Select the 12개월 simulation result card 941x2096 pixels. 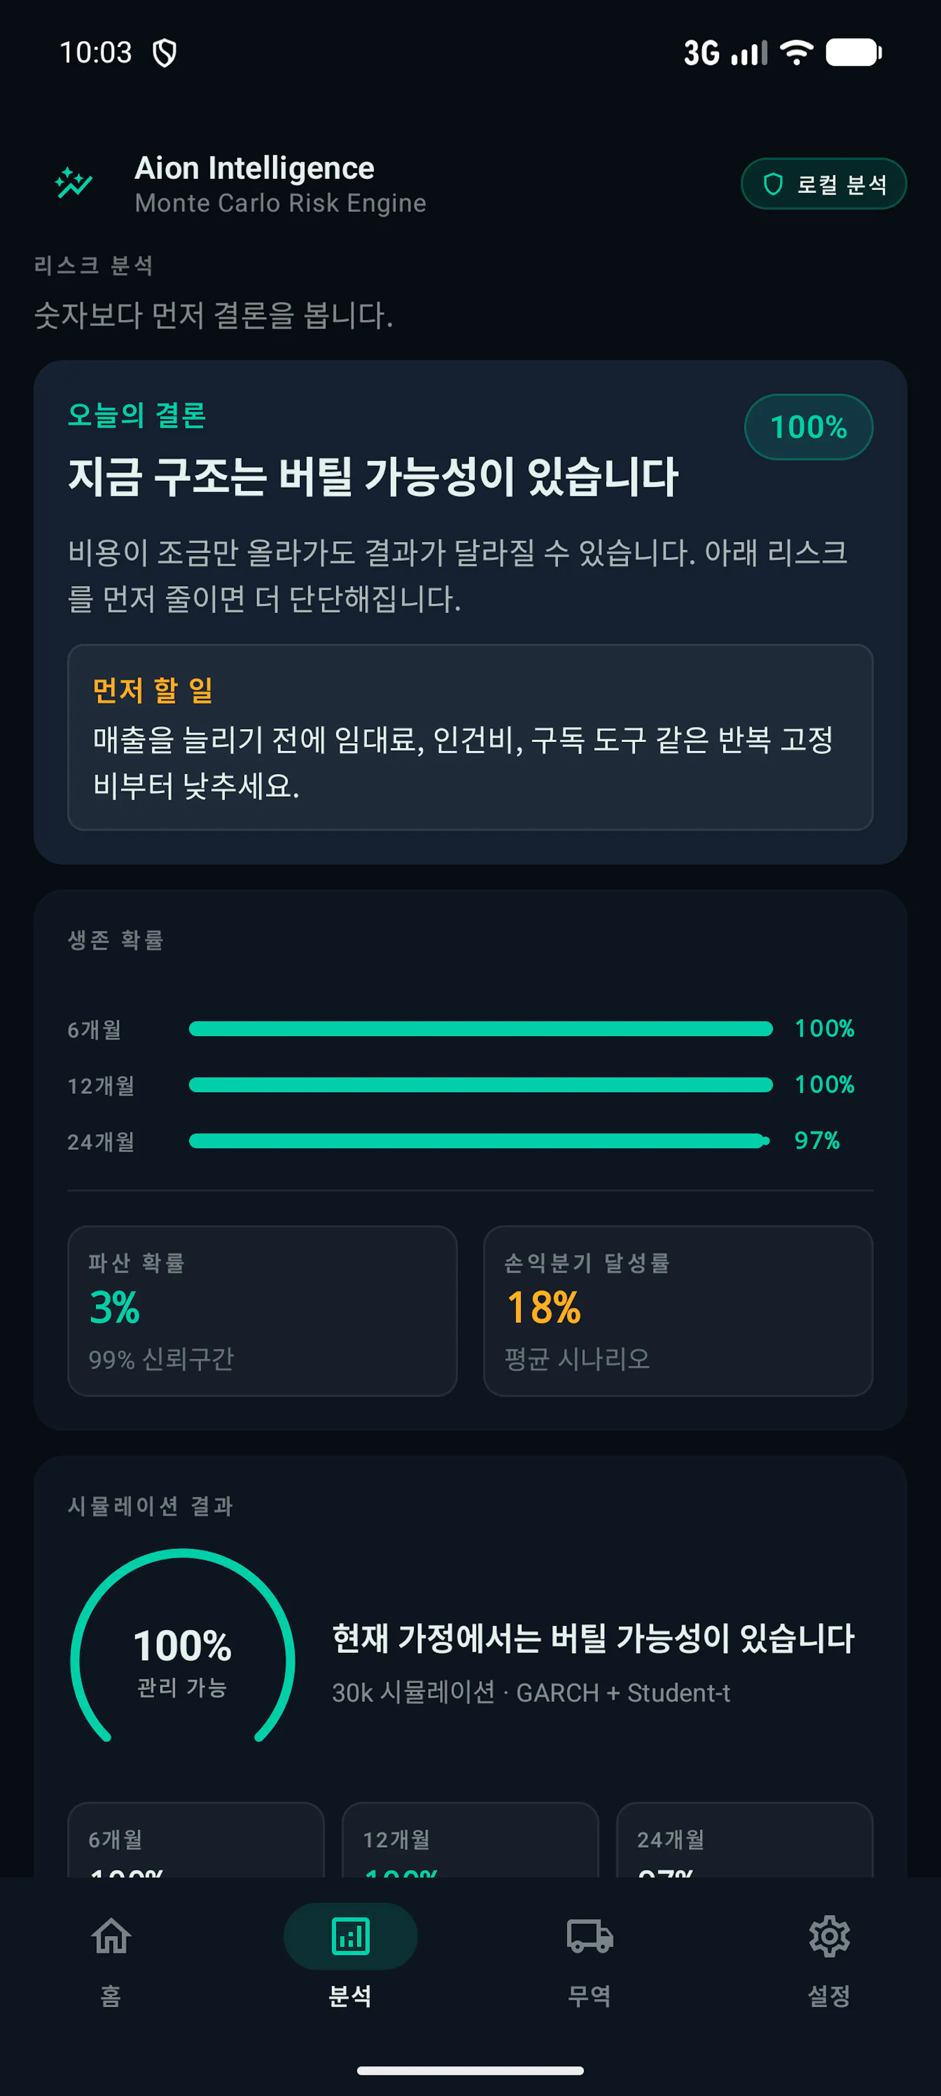(470, 1841)
